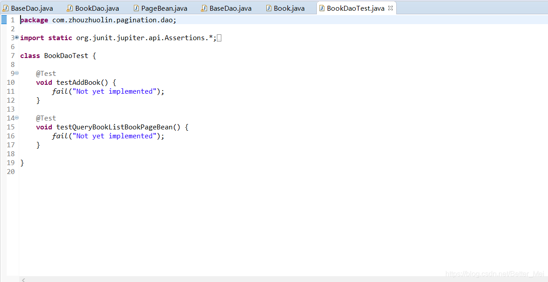Click the Java file icon on BookDao.java tab
Screen dimensions: 548x282
click(x=70, y=8)
